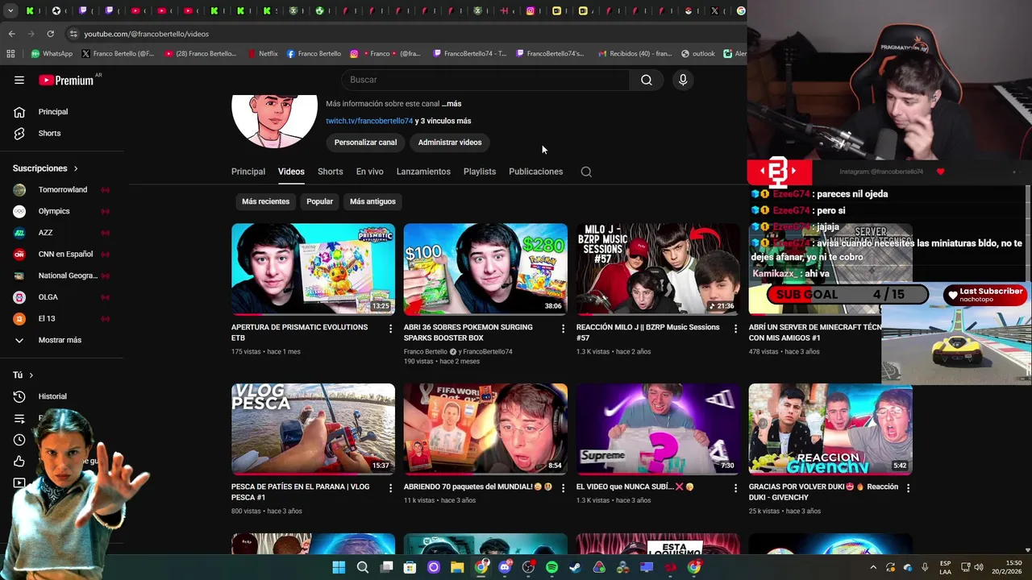
Task: Open options for EL VIDEO que NUNCA SUBÍ
Action: pos(735,488)
